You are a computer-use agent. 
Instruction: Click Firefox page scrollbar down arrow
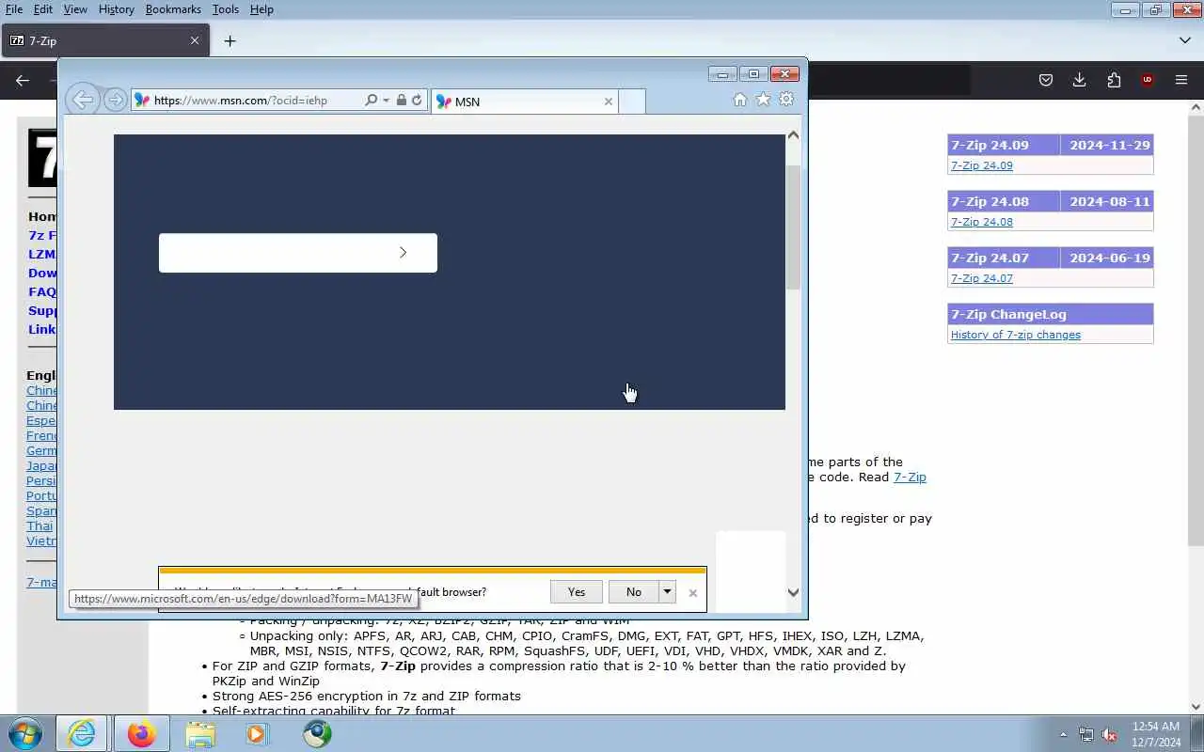coord(1196,707)
